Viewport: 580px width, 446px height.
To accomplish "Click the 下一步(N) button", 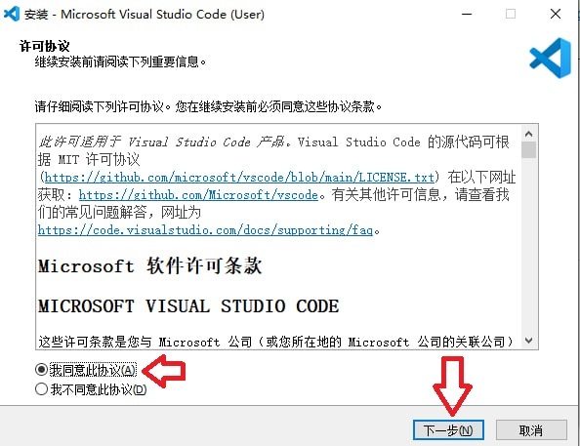I will click(x=448, y=430).
